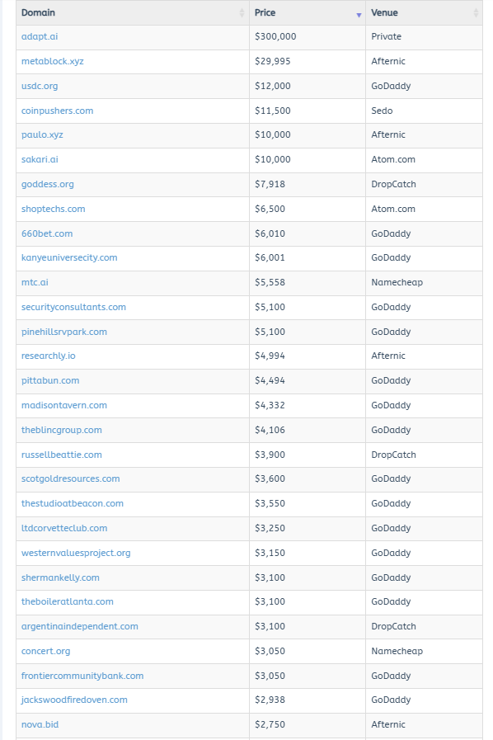Screen dimensions: 493x740
Task: Open kanyeuniversecity.com link
Action: pos(69,257)
